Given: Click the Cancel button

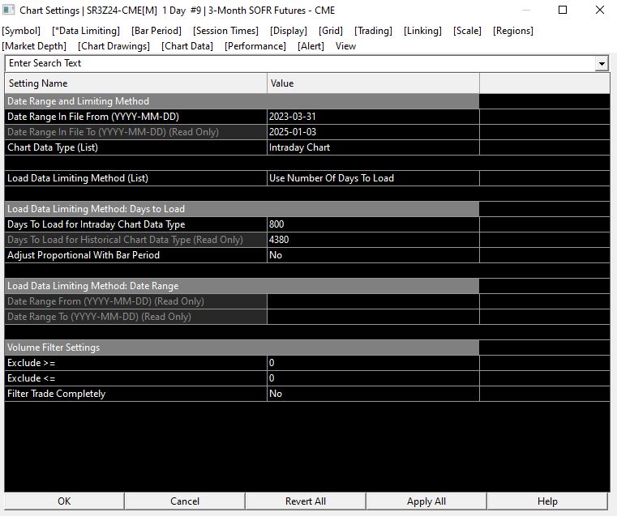Looking at the screenshot, I should [x=185, y=501].
